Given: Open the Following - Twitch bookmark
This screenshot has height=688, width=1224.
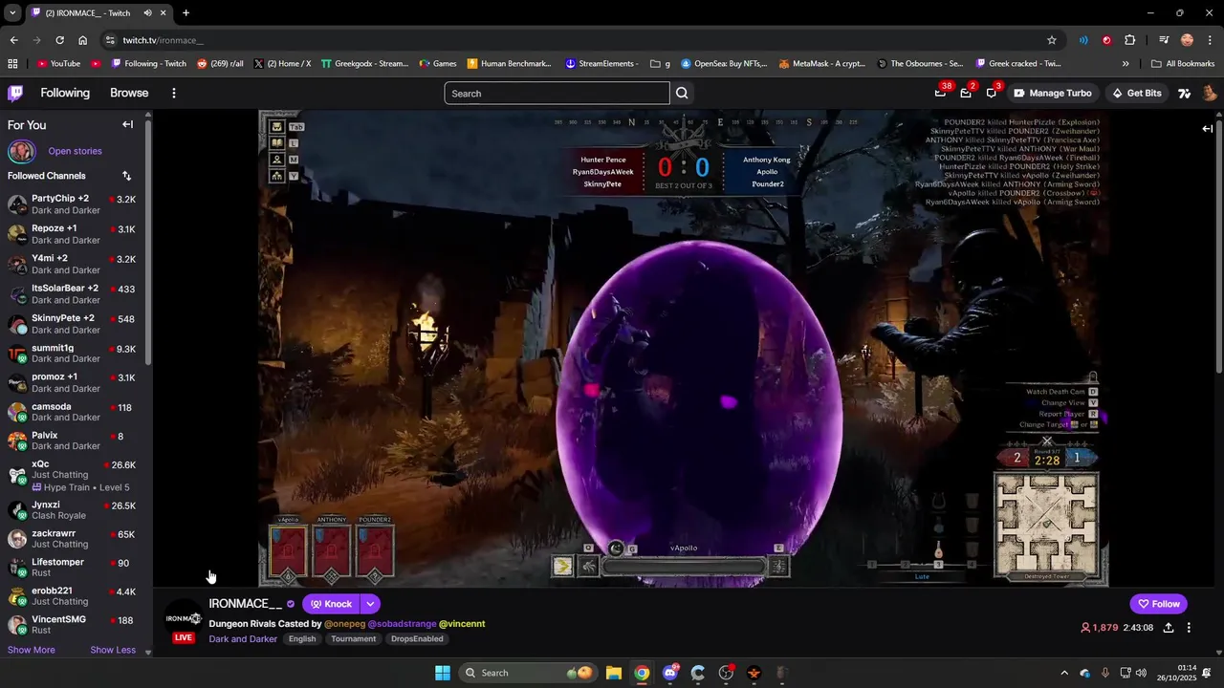Looking at the screenshot, I should click(148, 63).
